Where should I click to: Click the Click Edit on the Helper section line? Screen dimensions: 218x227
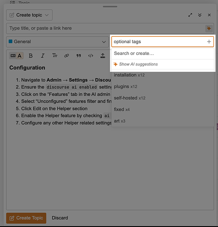[54, 109]
